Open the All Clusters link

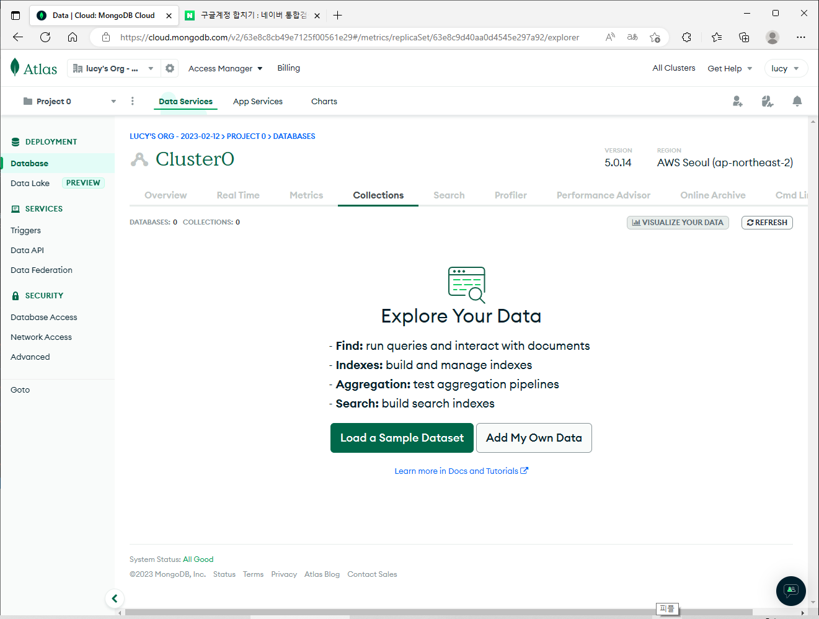(x=674, y=68)
